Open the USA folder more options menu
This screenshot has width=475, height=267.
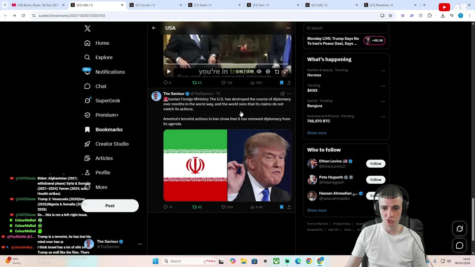tap(288, 28)
